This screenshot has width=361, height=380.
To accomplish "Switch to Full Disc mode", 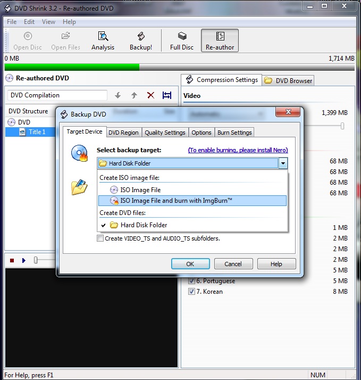I will [x=182, y=40].
